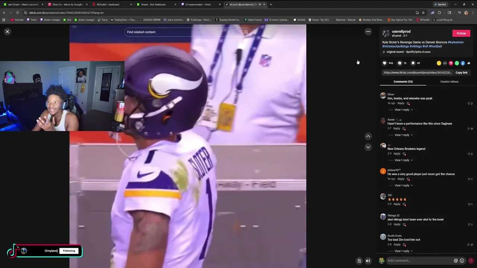Close the TikTok video viewer
Screen dimensions: 477x268
tap(7, 32)
